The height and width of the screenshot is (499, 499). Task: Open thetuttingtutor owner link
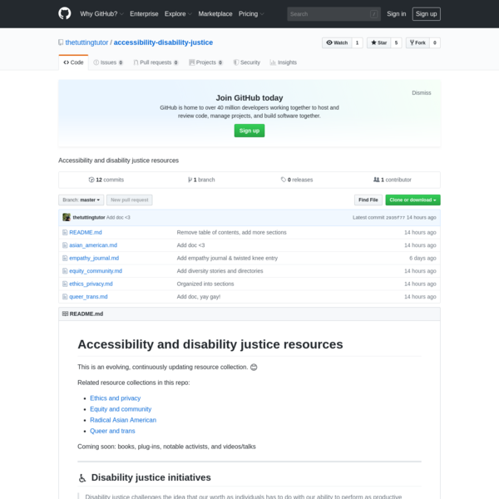click(x=86, y=42)
